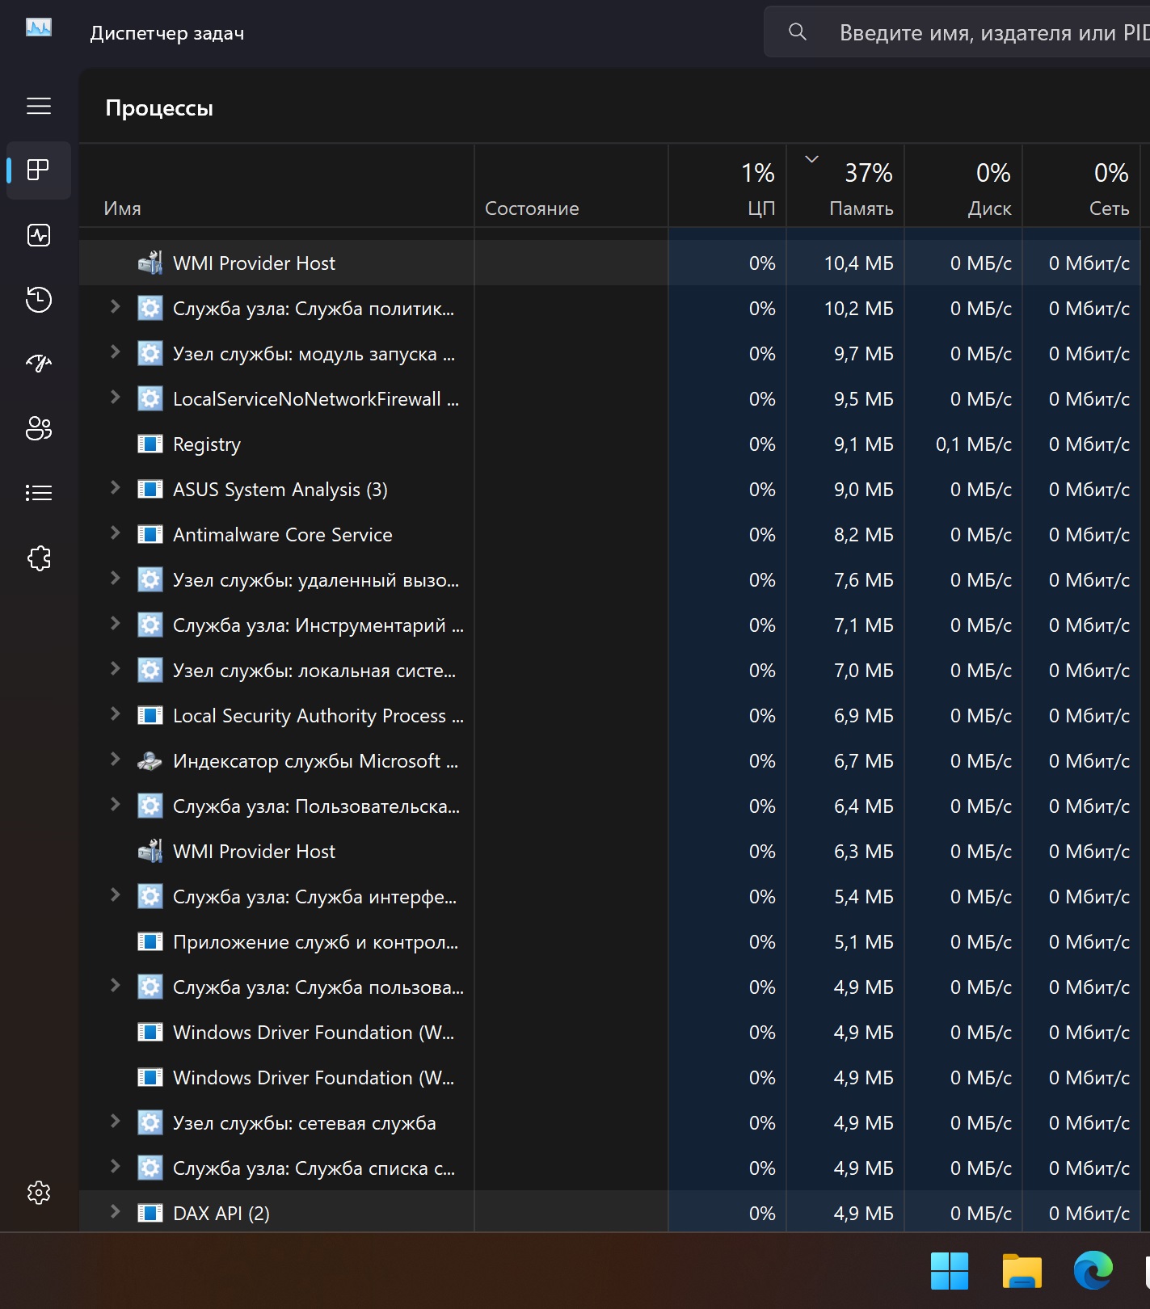Open File Explorer from the taskbar
Screen dimensions: 1150x1309
(1022, 1271)
